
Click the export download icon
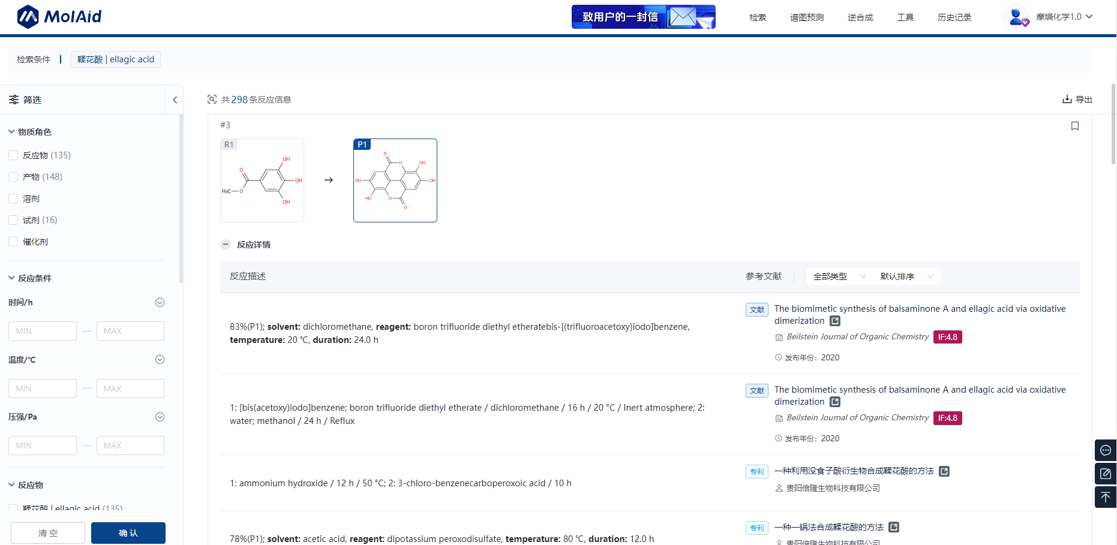1067,100
